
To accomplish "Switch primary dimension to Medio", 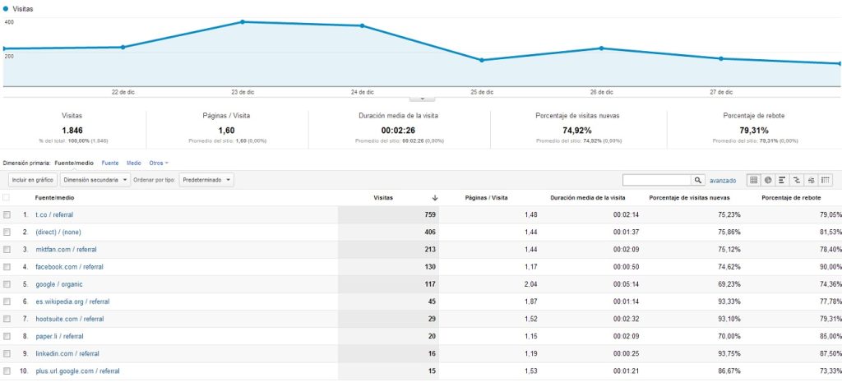I will 134,163.
